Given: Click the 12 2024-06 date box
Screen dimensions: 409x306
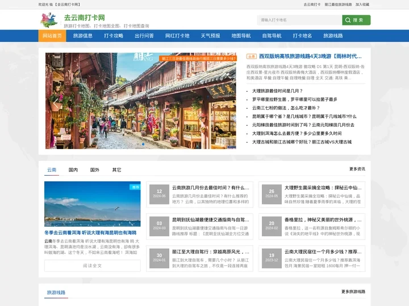Looking at the screenshot, I should 159,194.
